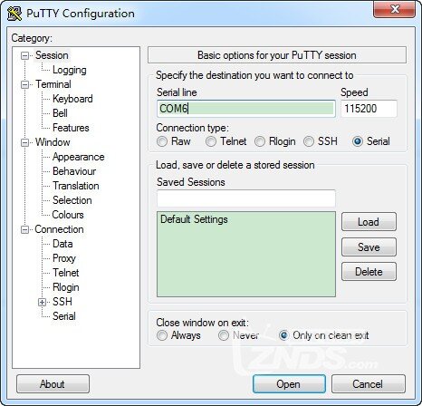Screen dimensions: 422x406
Task: Expand the SSH subcategory
Action: click(43, 302)
